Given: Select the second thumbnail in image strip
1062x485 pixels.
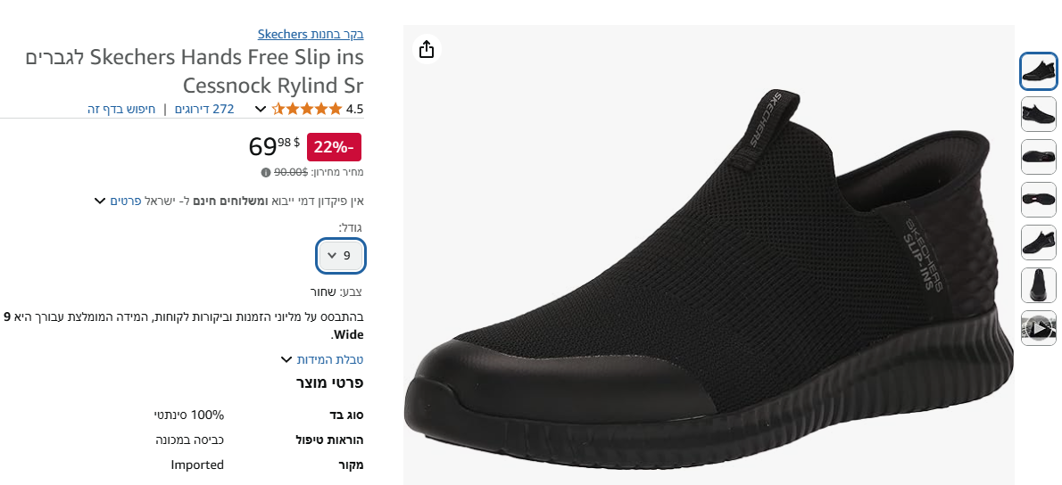Looking at the screenshot, I should tap(1039, 114).
